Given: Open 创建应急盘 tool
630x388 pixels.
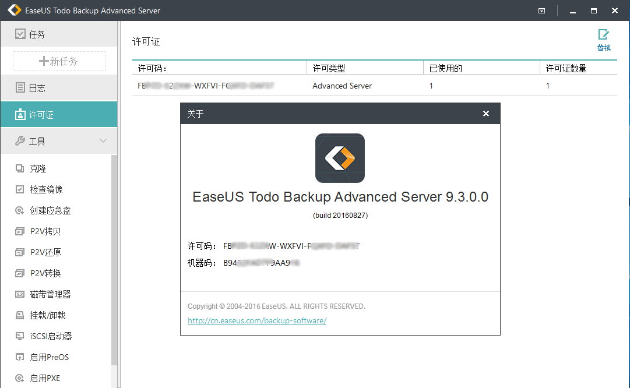Looking at the screenshot, I should (50, 210).
